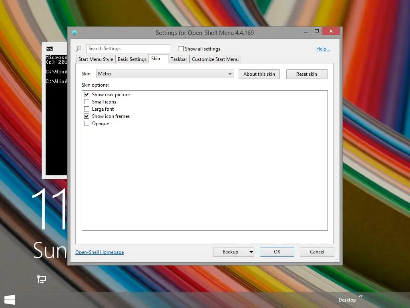Click the Open-Shell shell icon in title bar

[74, 32]
